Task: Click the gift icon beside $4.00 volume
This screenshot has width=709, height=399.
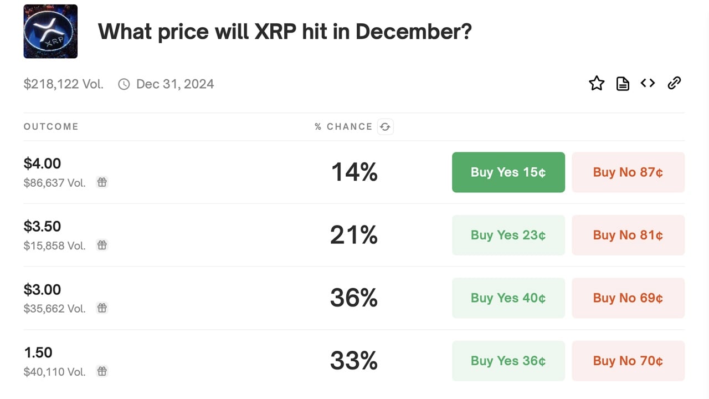Action: pos(102,182)
